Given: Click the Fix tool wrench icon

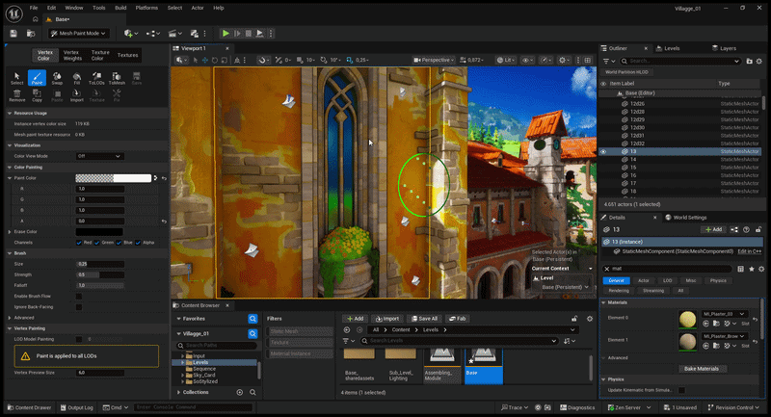Looking at the screenshot, I should (x=117, y=95).
